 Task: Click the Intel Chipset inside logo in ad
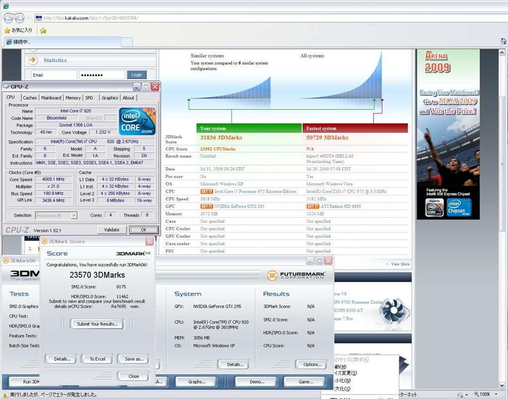tap(459, 207)
